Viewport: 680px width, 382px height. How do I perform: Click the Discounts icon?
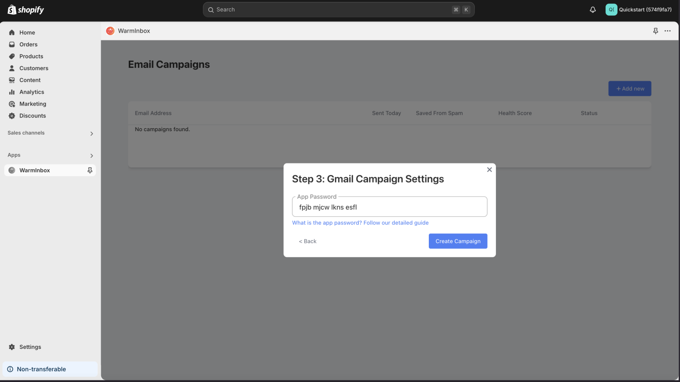[11, 115]
